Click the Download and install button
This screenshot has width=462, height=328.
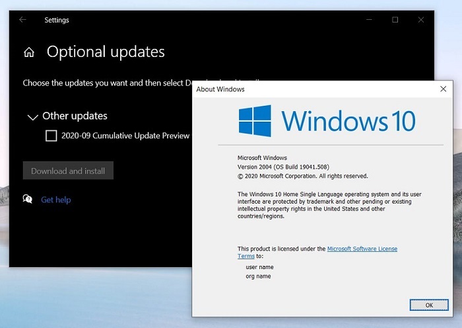(x=68, y=171)
